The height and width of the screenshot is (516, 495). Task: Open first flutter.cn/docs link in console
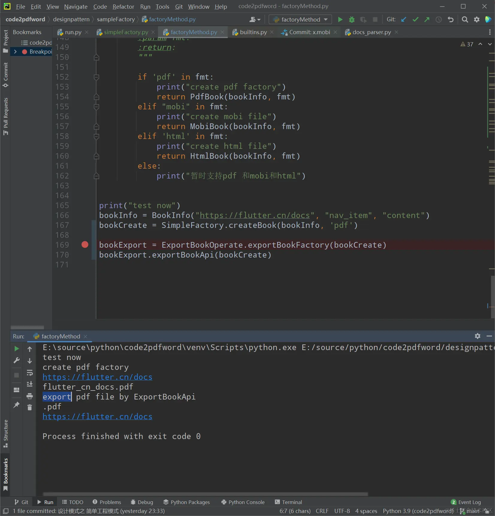97,377
